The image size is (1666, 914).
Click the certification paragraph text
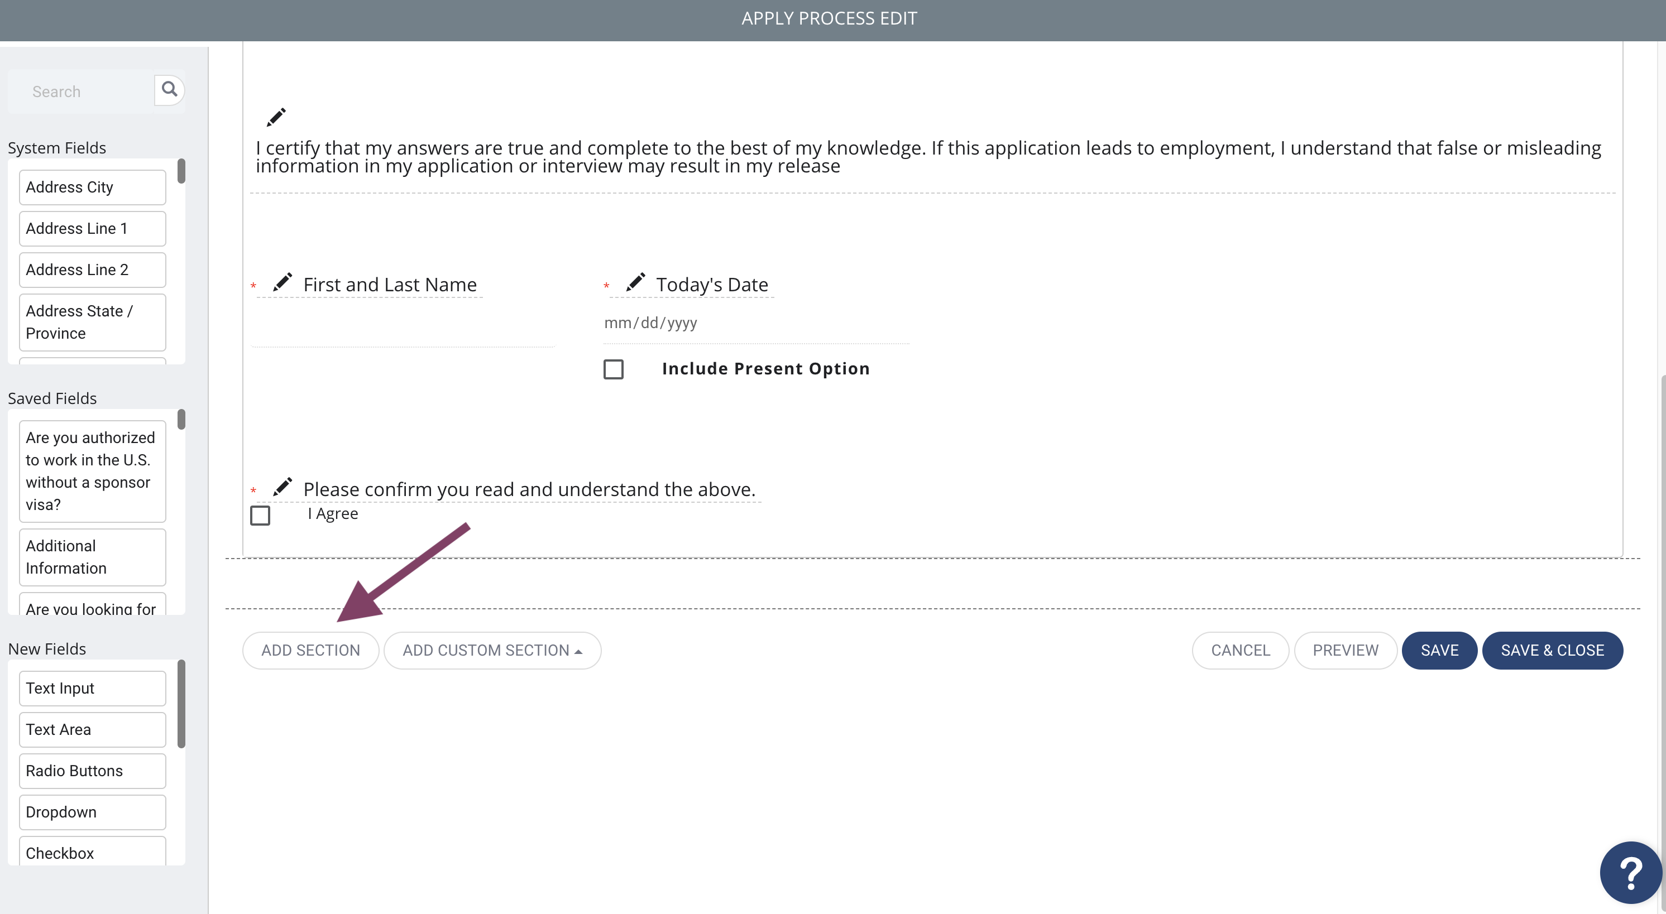[x=928, y=157]
